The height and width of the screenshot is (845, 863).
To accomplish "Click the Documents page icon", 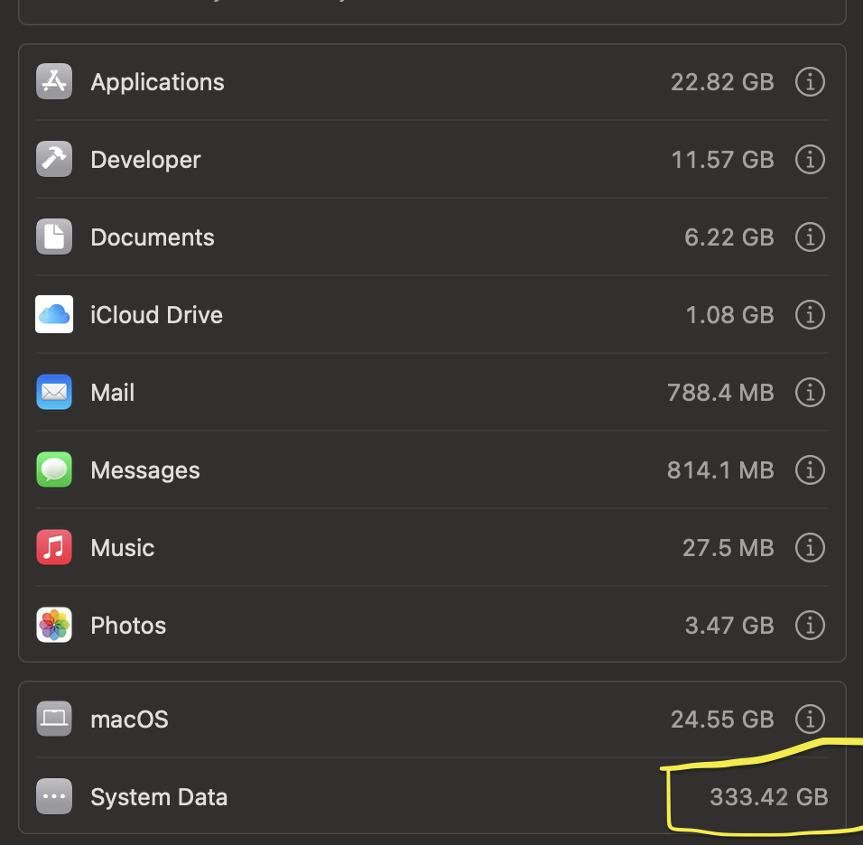I will [54, 237].
